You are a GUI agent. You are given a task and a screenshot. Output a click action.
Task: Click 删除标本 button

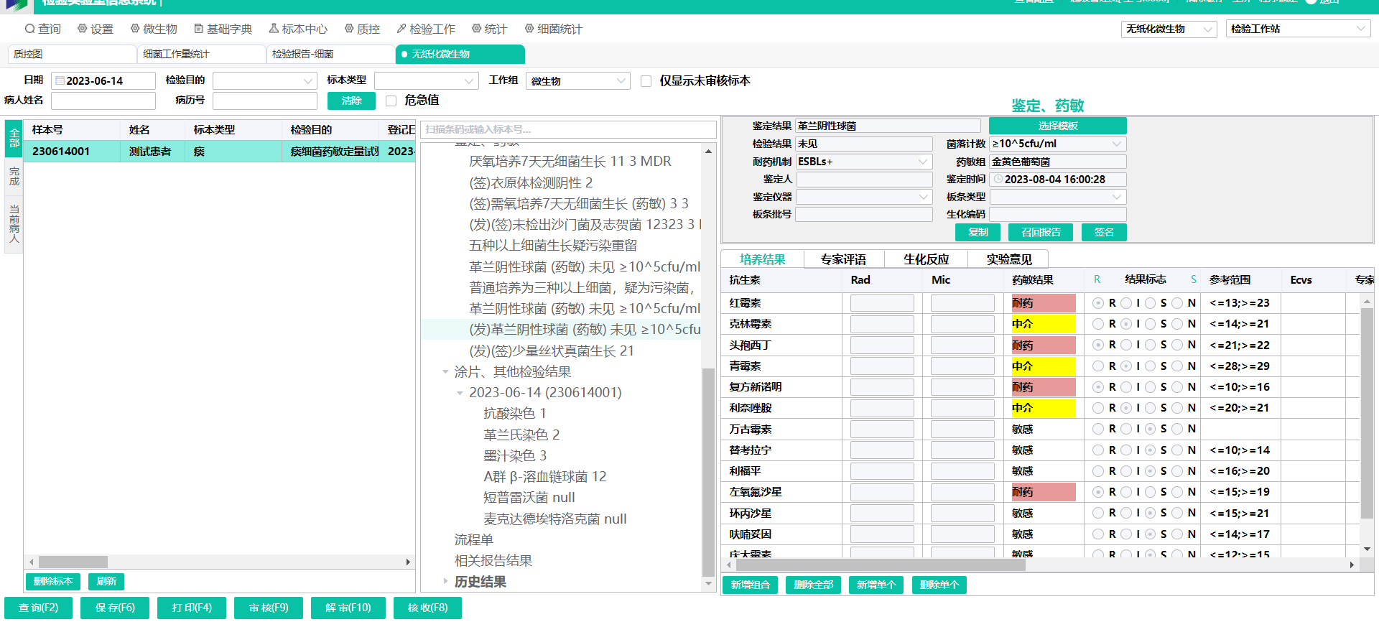pos(53,581)
